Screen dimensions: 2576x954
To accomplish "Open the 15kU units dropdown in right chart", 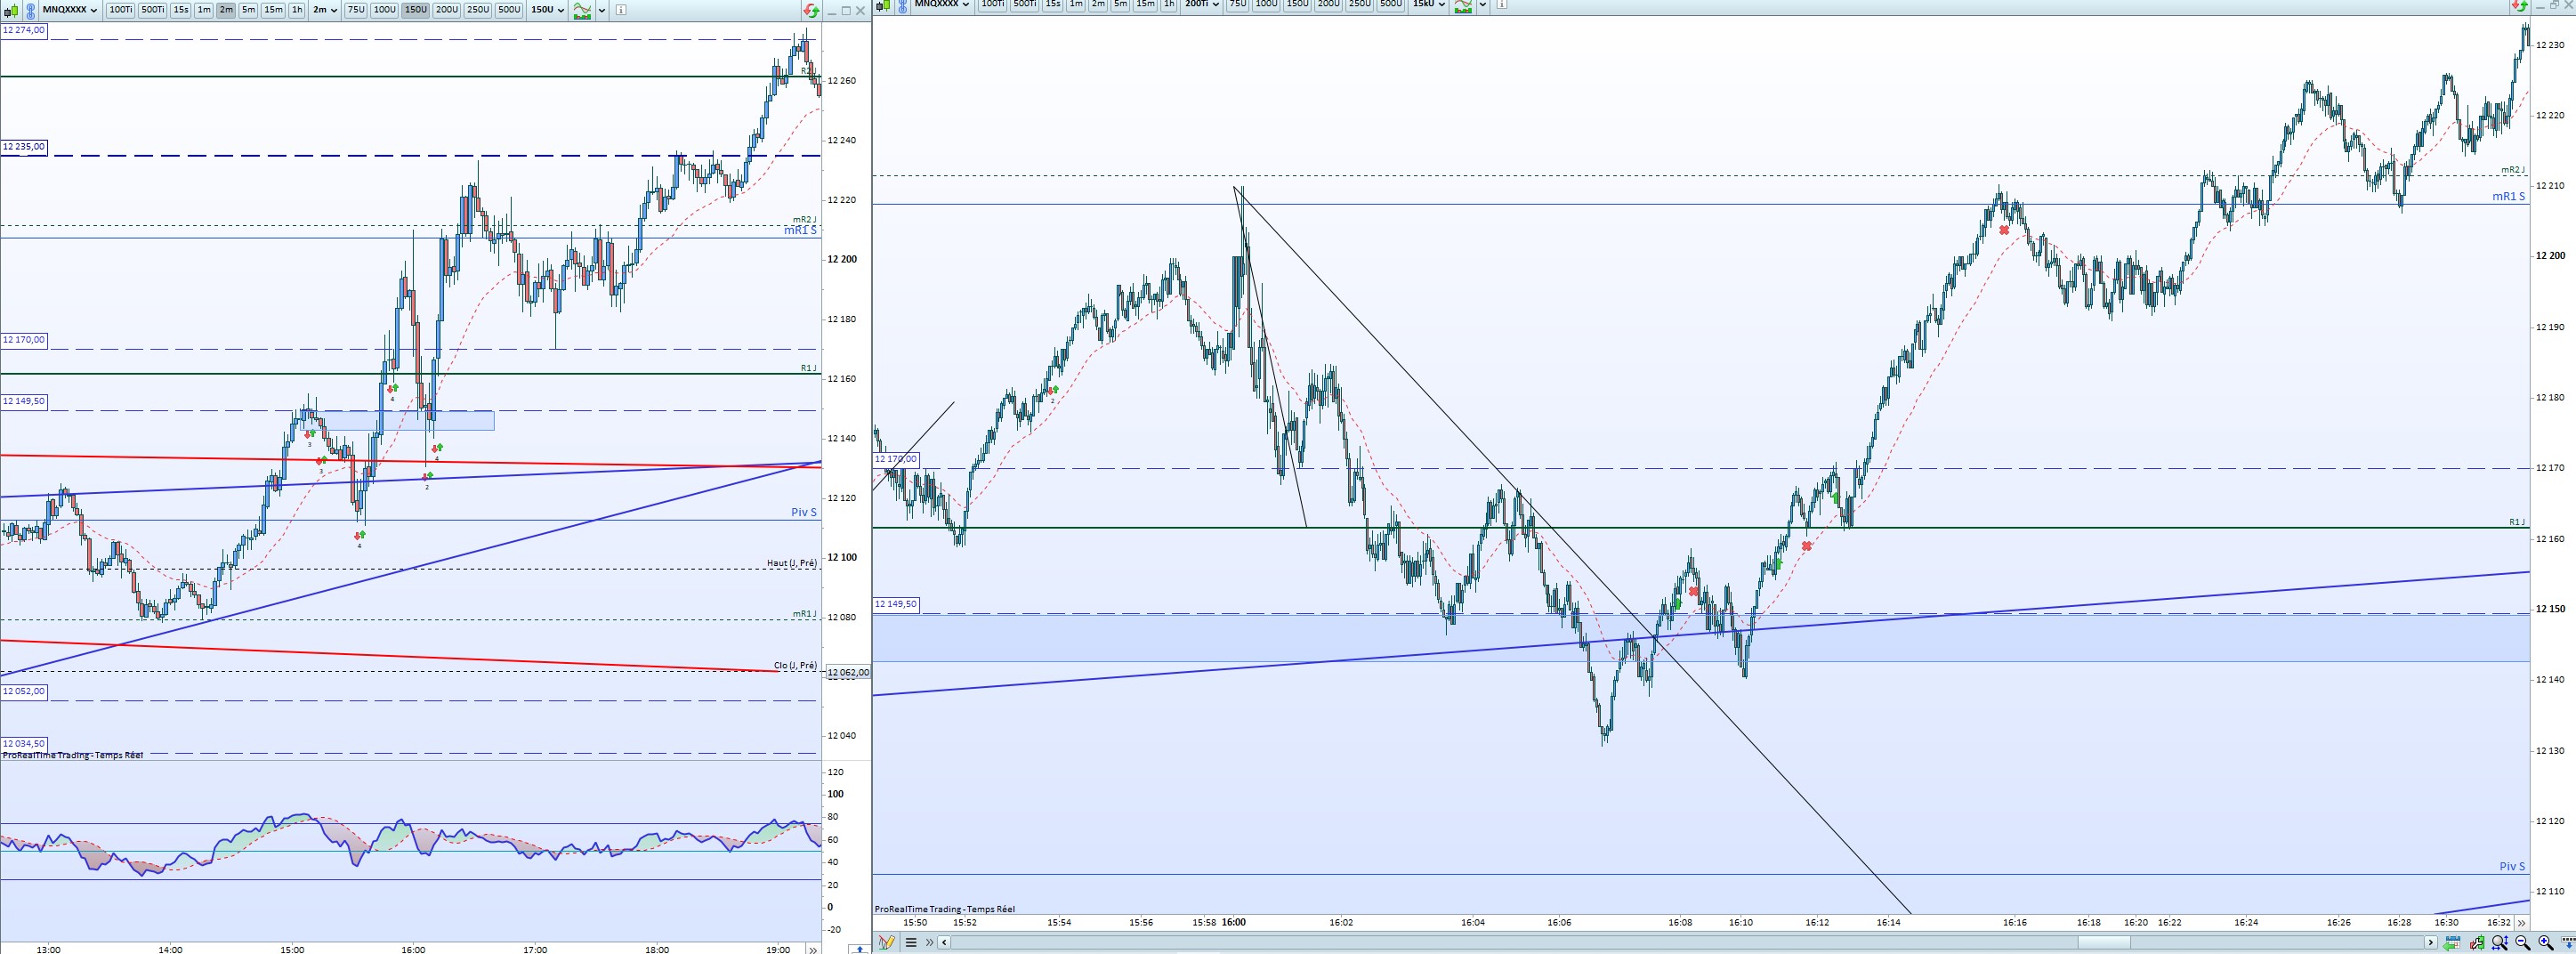I will pos(1429,4).
